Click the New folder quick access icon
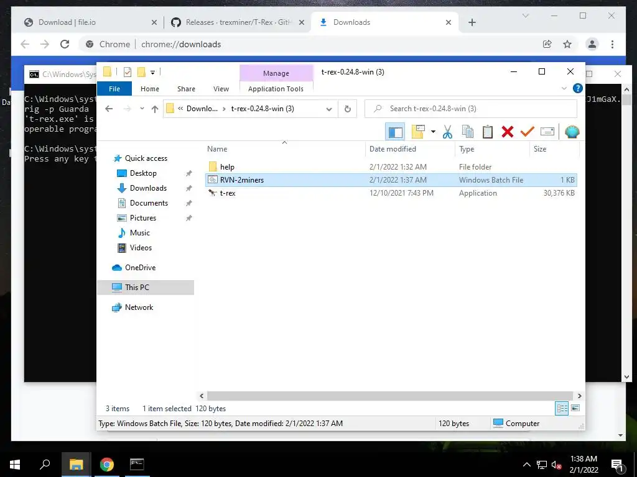The width and height of the screenshot is (637, 477). click(141, 72)
